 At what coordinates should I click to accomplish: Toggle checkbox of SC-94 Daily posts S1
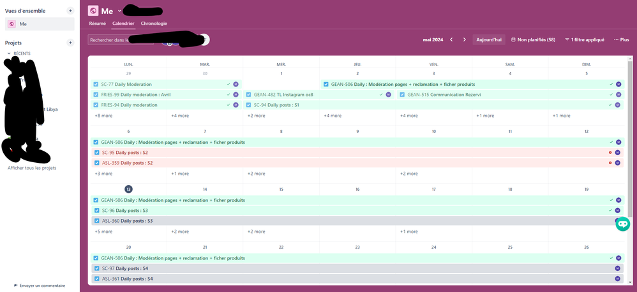[249, 105]
